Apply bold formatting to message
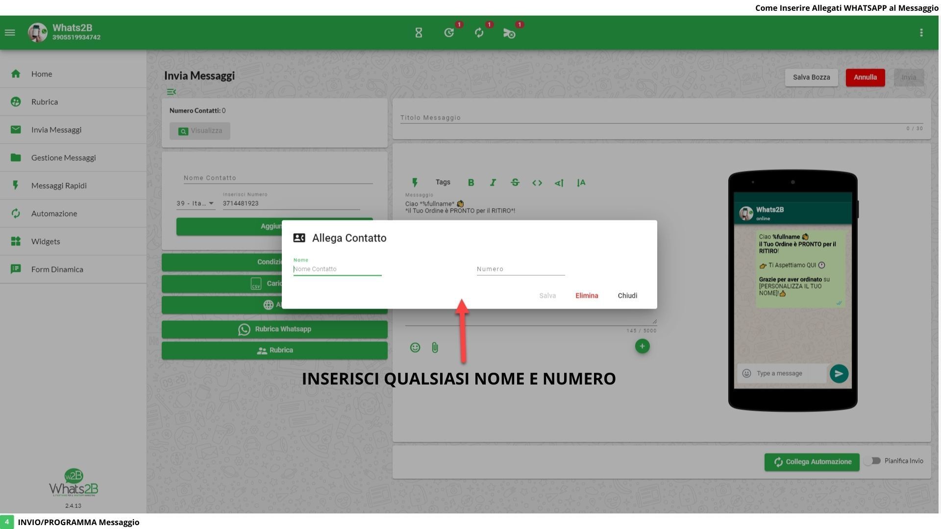Viewport: 941px width, 529px height. click(x=471, y=183)
